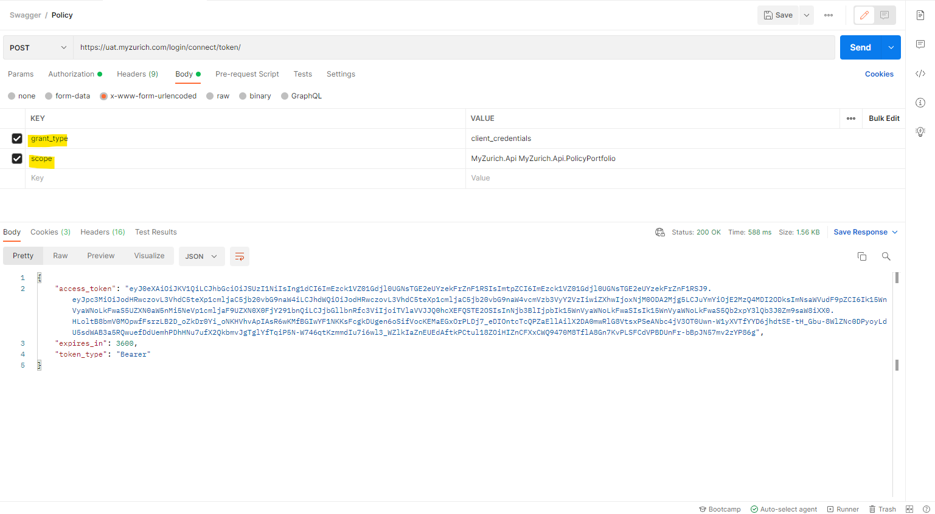Screen dimensions: 935x514
Task: Uncheck the grant_type row checkbox
Action: click(17, 139)
